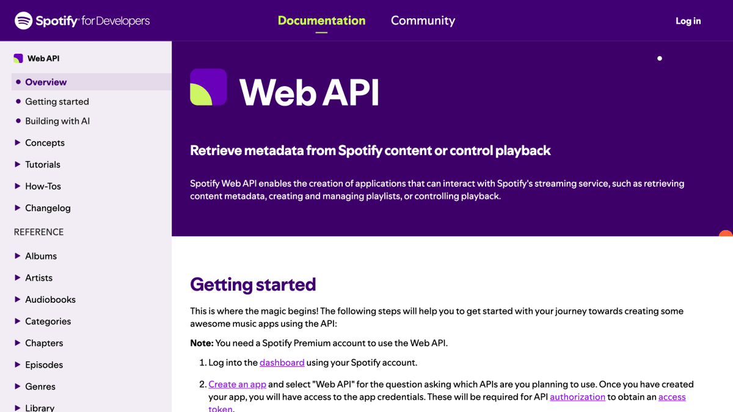Open the Artists reference item
The height and width of the screenshot is (412, 733).
coord(38,278)
